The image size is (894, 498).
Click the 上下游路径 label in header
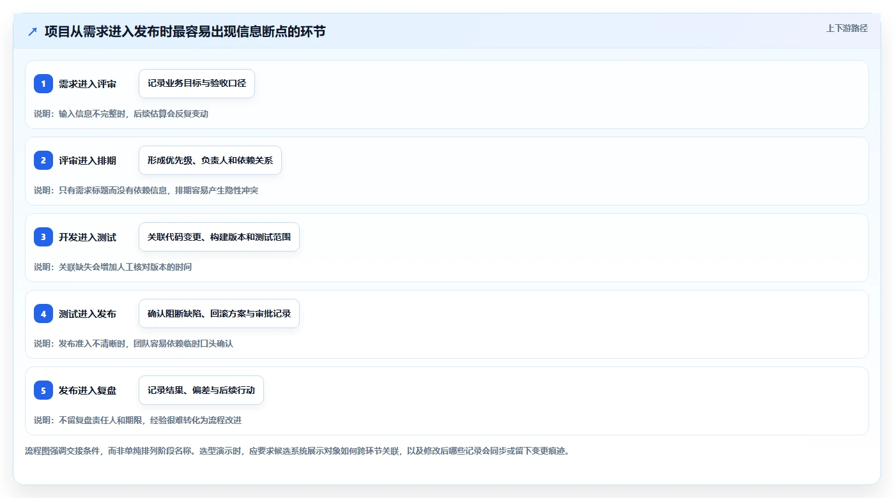pos(847,28)
